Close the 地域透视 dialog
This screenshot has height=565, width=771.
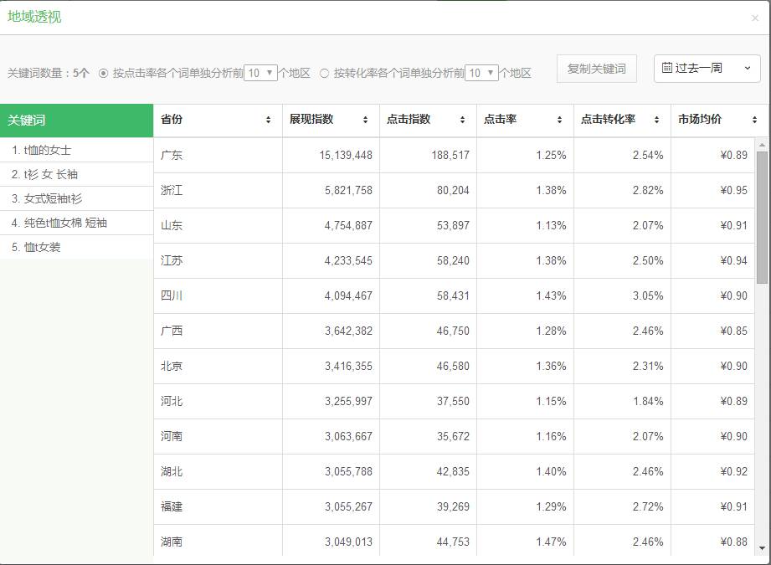coord(755,18)
